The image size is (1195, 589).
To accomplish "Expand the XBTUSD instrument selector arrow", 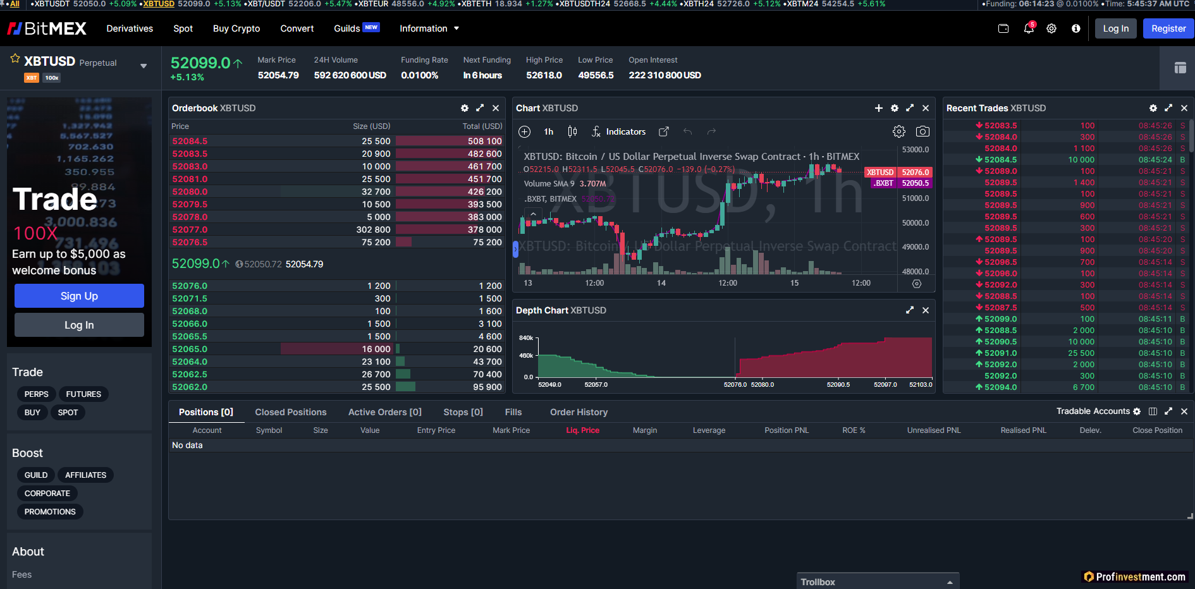I will pyautogui.click(x=144, y=66).
